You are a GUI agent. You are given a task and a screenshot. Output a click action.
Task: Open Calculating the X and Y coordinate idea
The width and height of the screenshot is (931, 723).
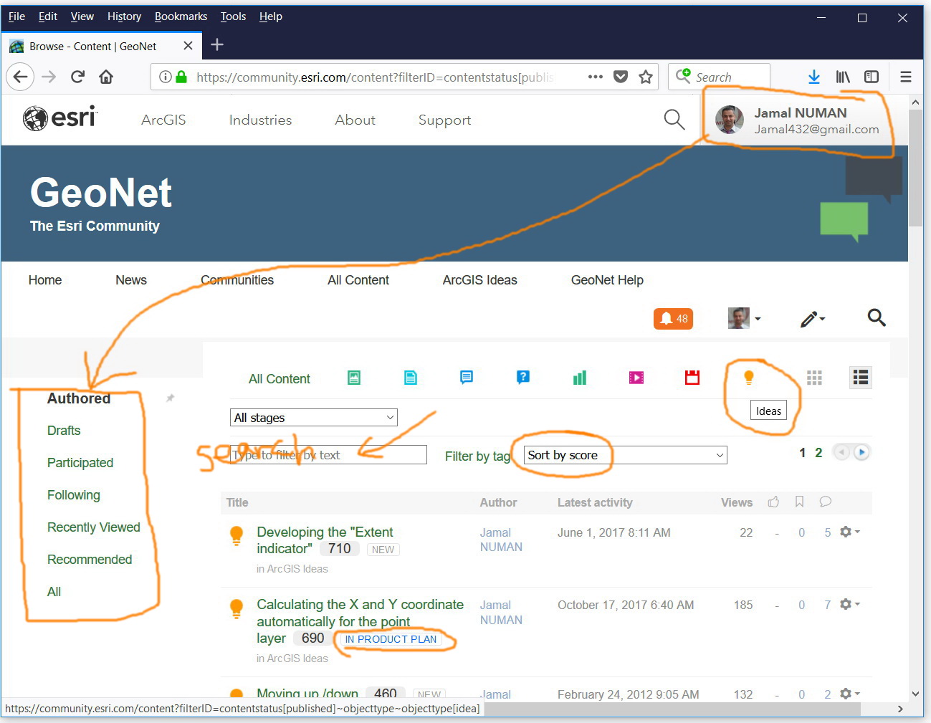pyautogui.click(x=360, y=621)
